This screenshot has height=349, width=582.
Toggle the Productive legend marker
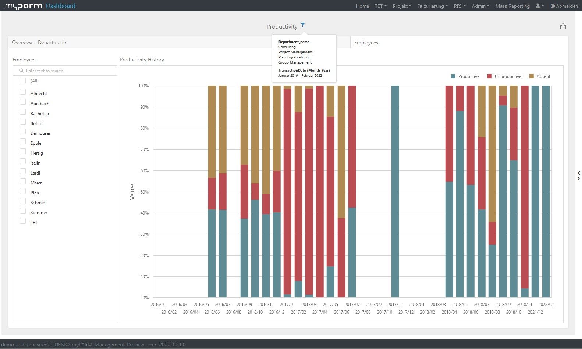coord(453,76)
